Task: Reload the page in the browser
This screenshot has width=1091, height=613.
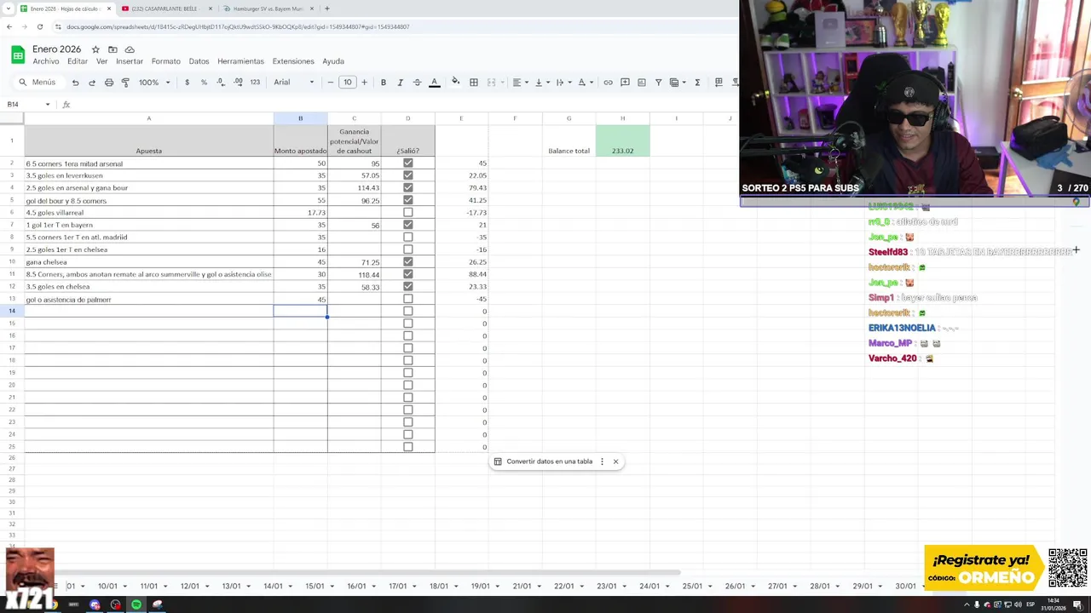Action: click(x=41, y=26)
